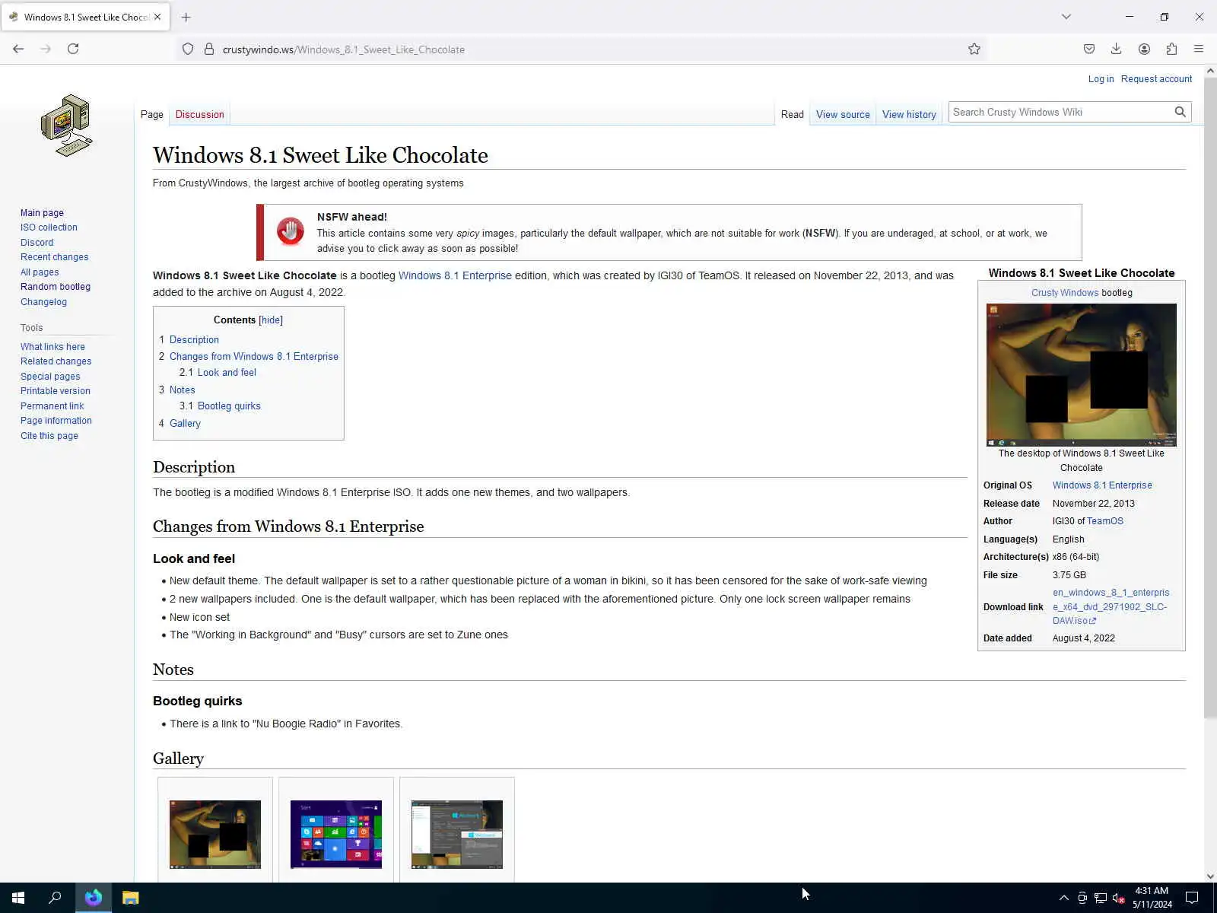Open a Random bootleg page

tap(56, 287)
